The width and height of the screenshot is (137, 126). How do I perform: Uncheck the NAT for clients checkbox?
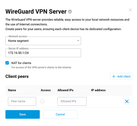point(7,63)
